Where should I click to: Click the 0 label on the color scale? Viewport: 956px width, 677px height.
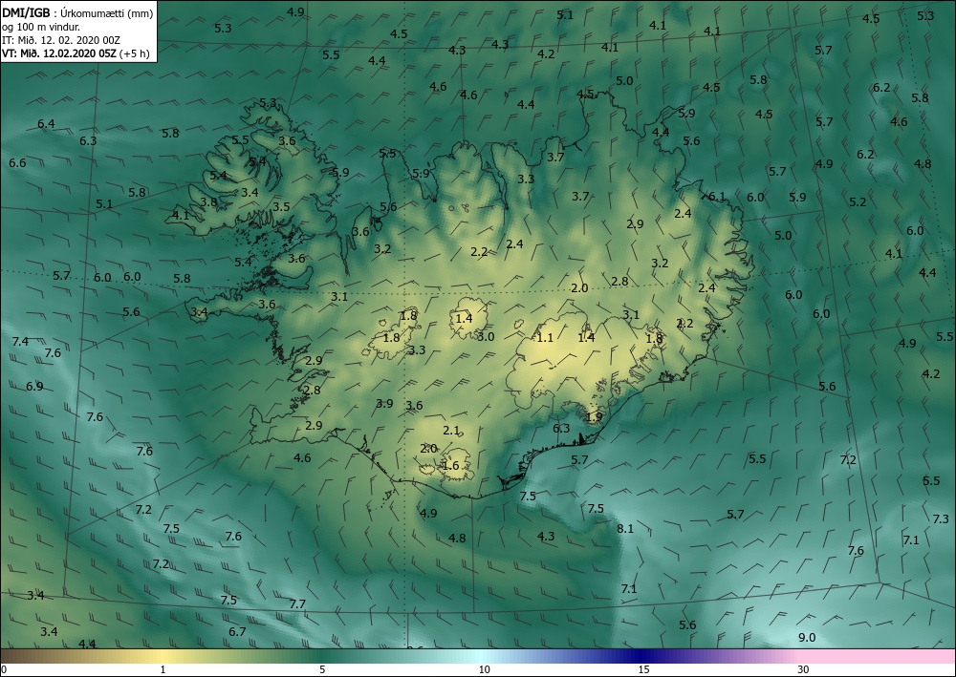(4, 669)
